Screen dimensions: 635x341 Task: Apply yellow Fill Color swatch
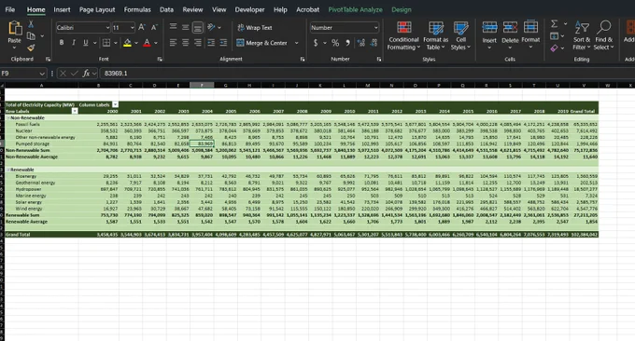[x=127, y=43]
